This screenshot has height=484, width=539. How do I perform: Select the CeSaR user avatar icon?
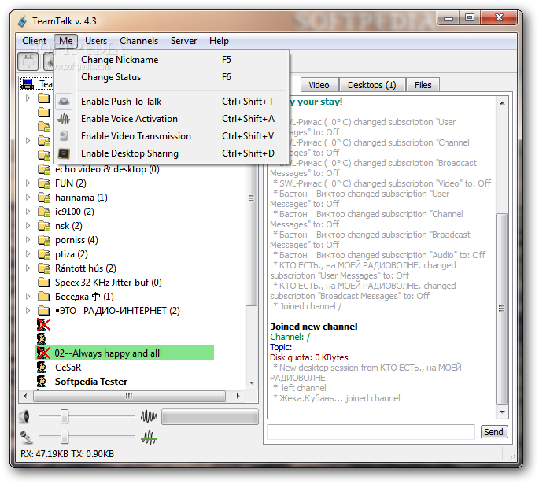[43, 368]
